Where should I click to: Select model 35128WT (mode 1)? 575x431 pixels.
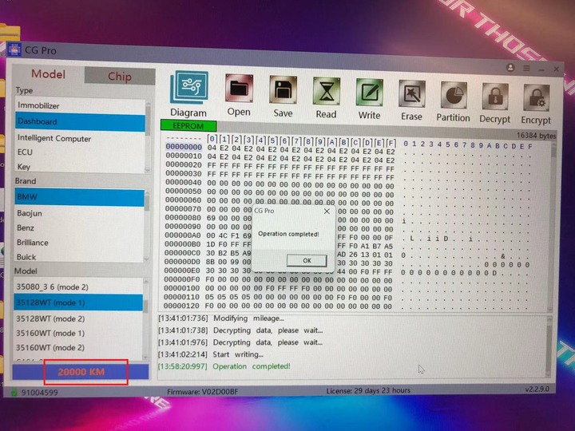point(78,302)
